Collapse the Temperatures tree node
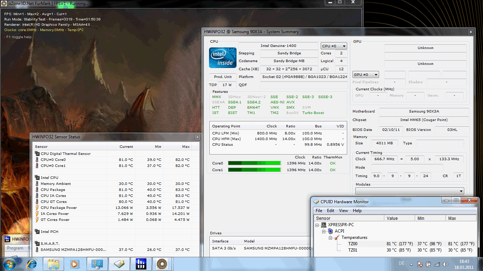The image size is (483, 271). click(x=331, y=237)
